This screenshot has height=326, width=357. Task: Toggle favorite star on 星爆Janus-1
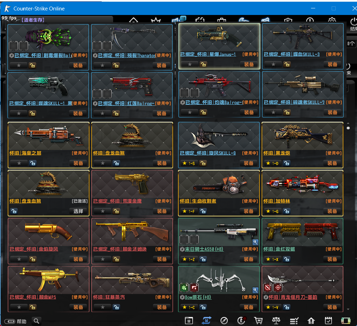tap(190, 64)
